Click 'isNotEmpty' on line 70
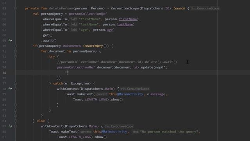Screen dimensions: 250x141 tap(93, 46)
